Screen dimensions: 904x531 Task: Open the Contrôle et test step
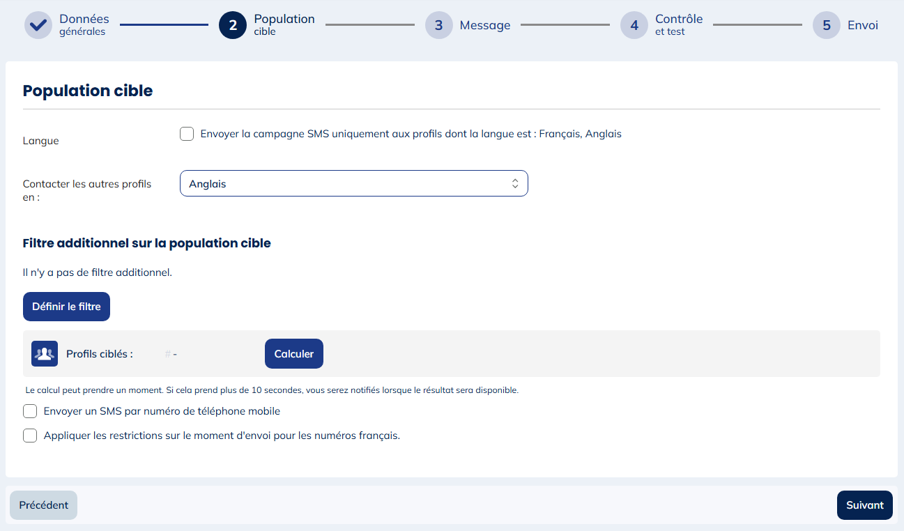pyautogui.click(x=679, y=25)
